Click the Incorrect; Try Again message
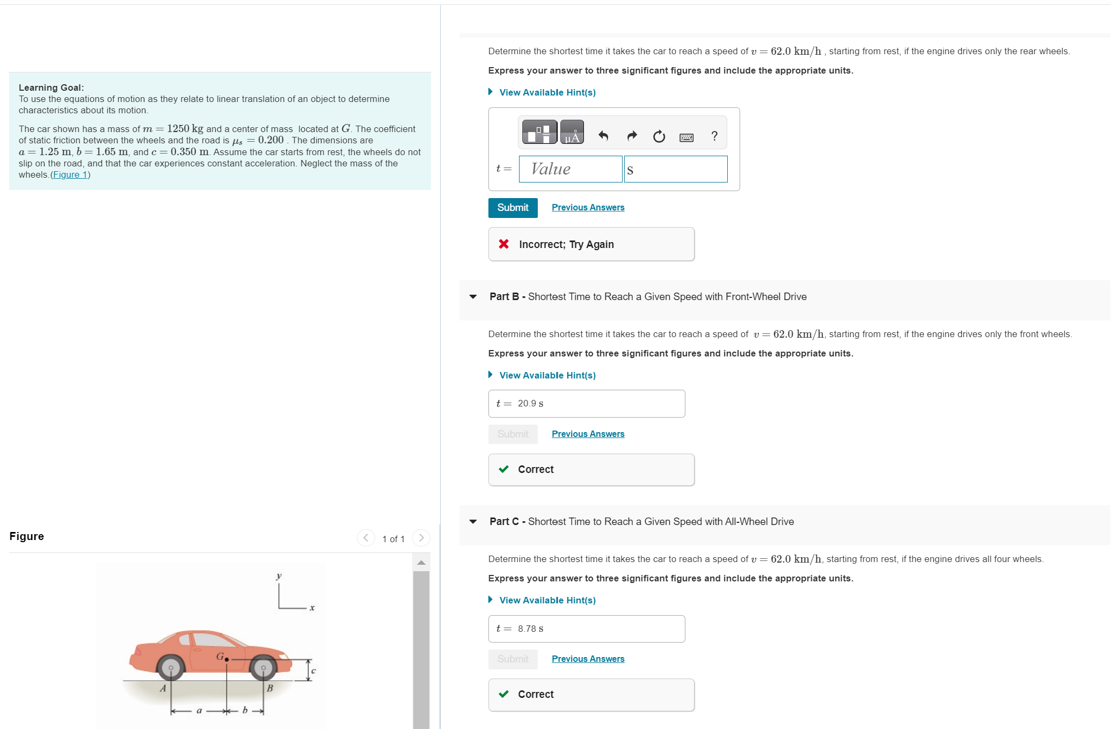This screenshot has height=729, width=1111. pyautogui.click(x=591, y=244)
